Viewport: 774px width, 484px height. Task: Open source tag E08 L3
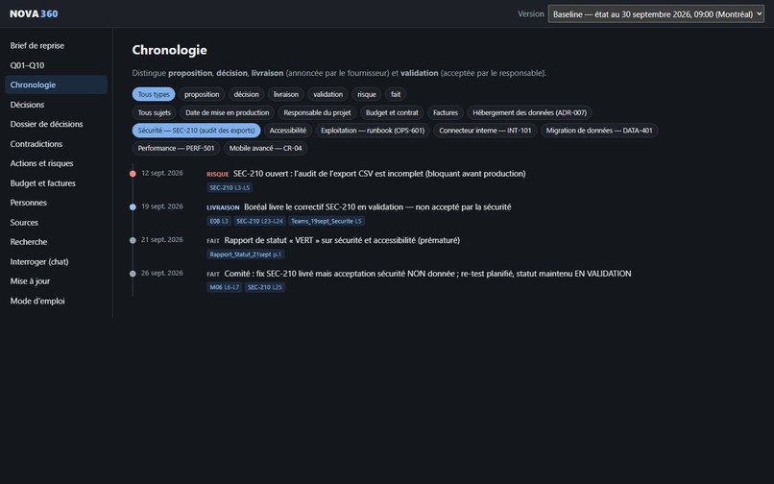pos(219,221)
